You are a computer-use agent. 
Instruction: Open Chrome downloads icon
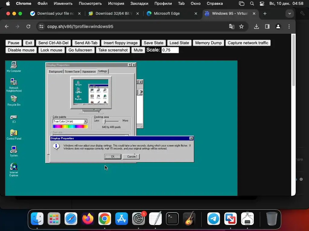[x=256, y=26]
